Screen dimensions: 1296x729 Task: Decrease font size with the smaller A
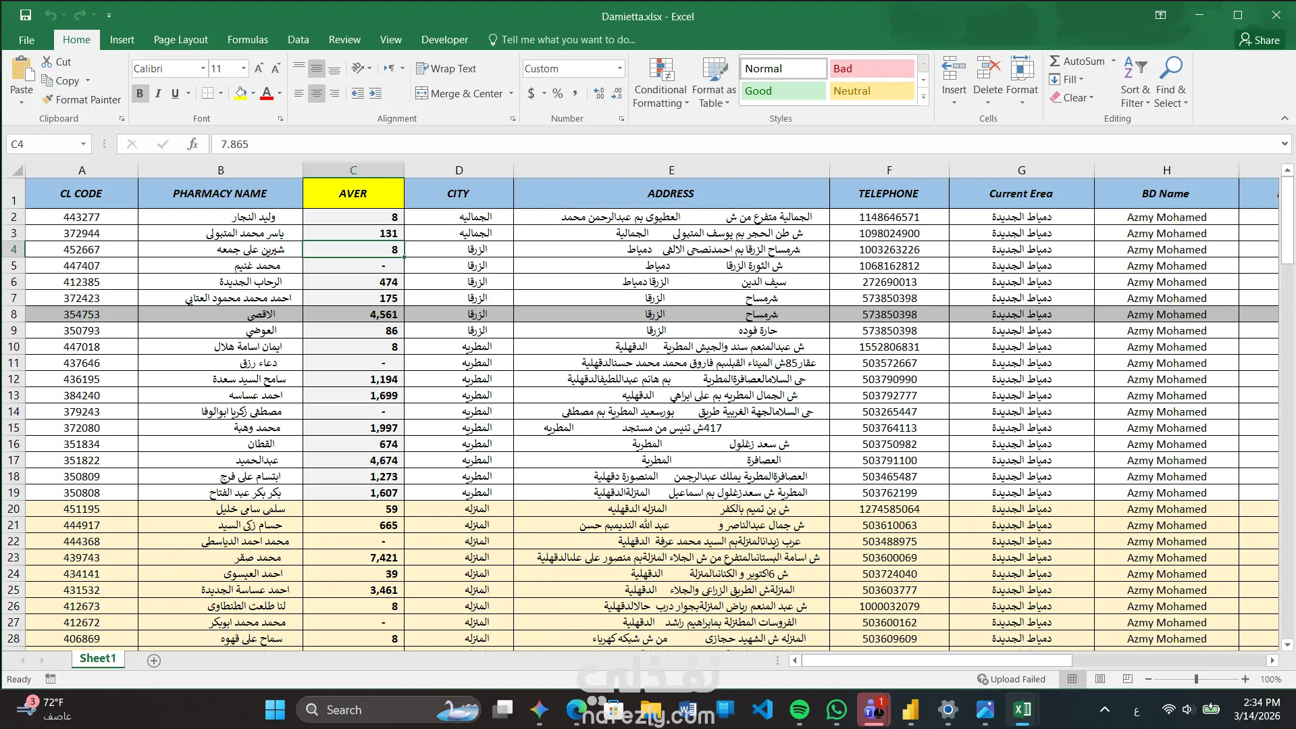276,68
